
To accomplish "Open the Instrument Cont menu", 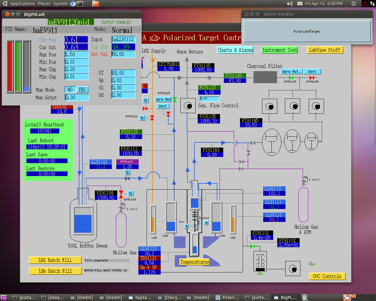I will point(280,50).
